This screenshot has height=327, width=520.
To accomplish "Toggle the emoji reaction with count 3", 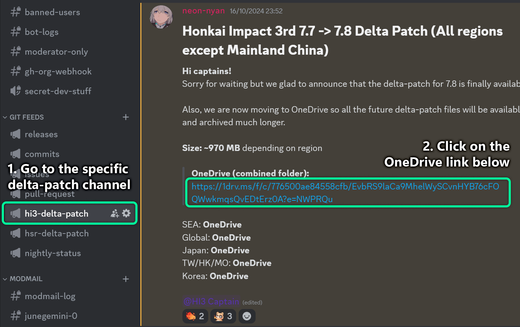I will (x=223, y=316).
